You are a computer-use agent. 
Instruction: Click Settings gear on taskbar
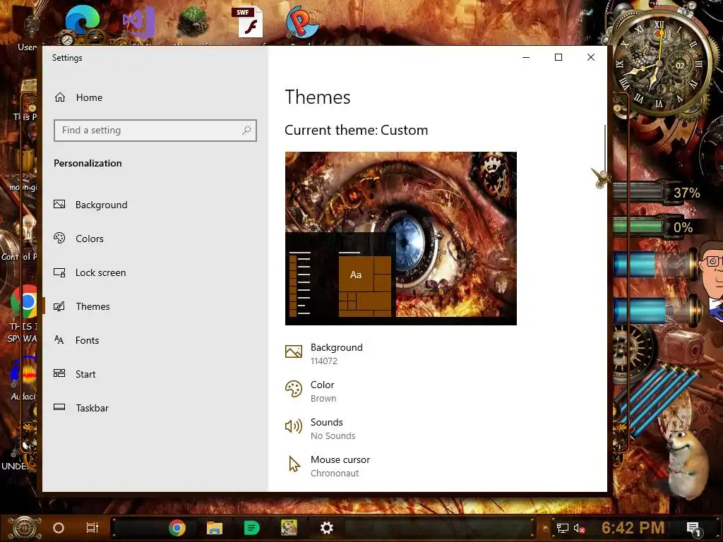pyautogui.click(x=326, y=528)
